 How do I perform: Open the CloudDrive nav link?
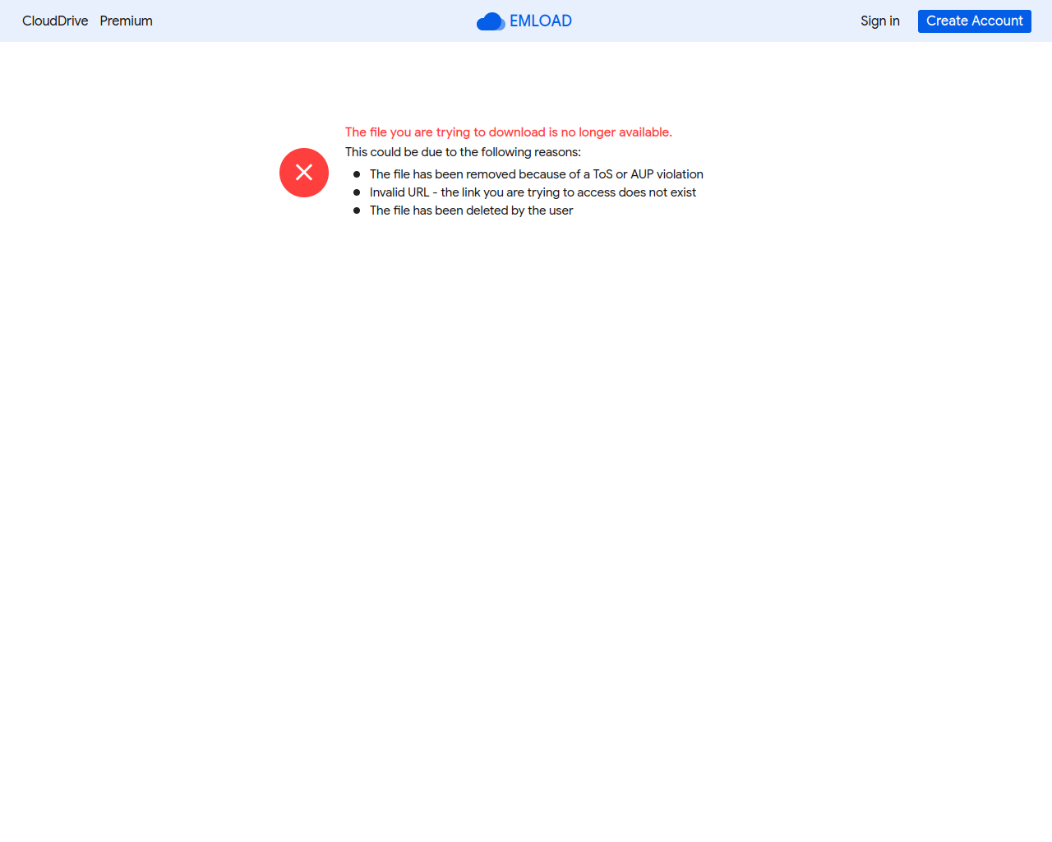pos(55,21)
